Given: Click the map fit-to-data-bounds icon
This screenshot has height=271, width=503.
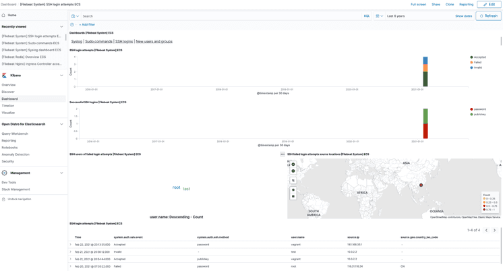Looking at the screenshot, I should 293,181.
